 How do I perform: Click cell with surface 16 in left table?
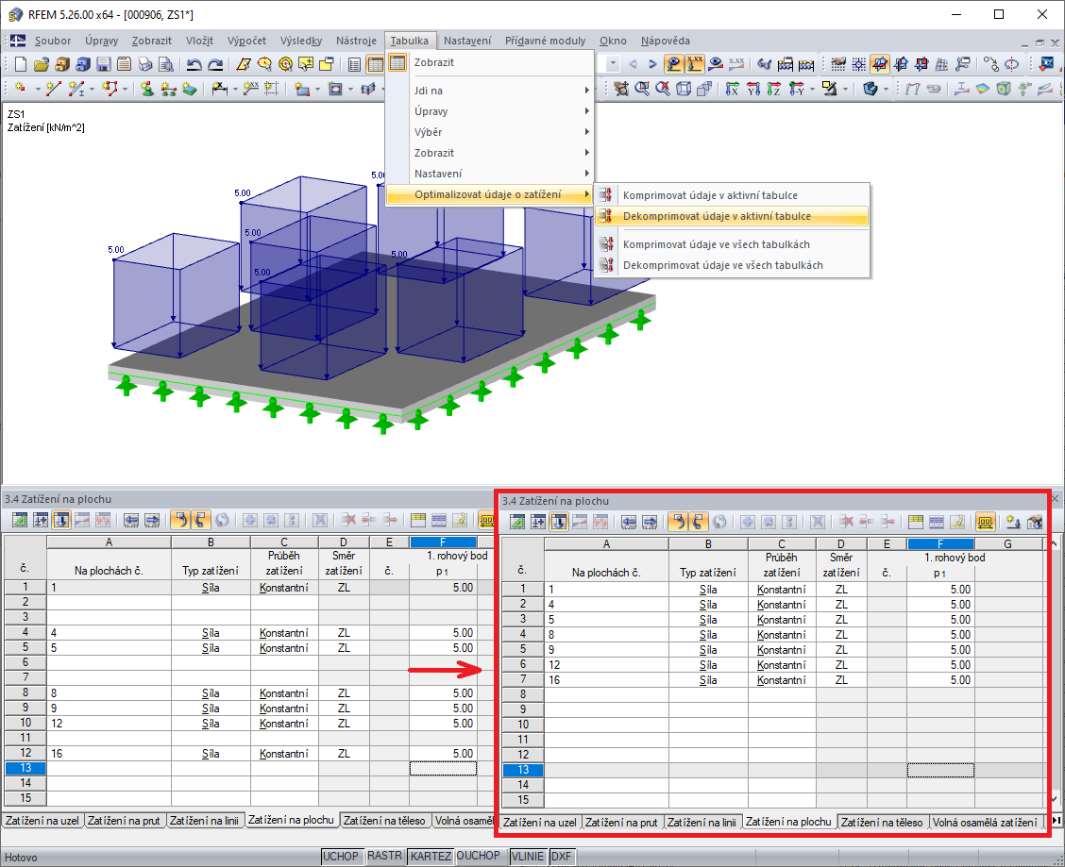point(109,754)
